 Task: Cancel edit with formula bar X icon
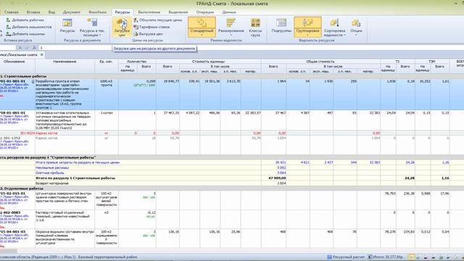click(x=20, y=48)
